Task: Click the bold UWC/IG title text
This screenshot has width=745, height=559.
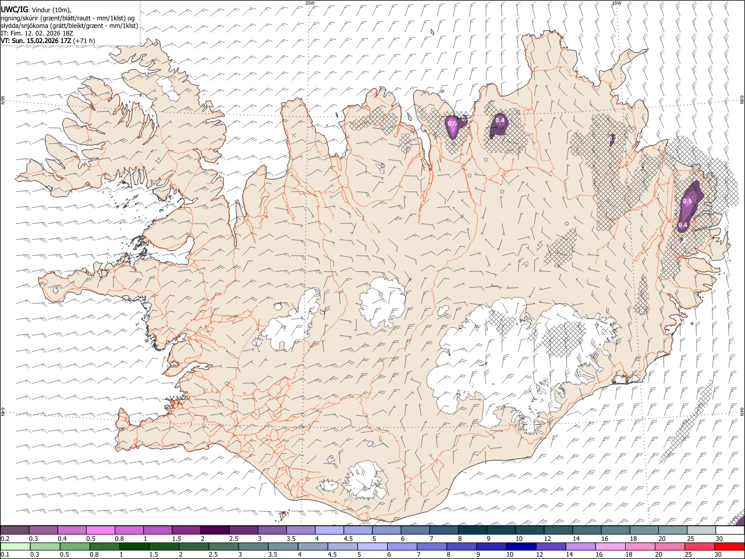Action: tap(14, 9)
